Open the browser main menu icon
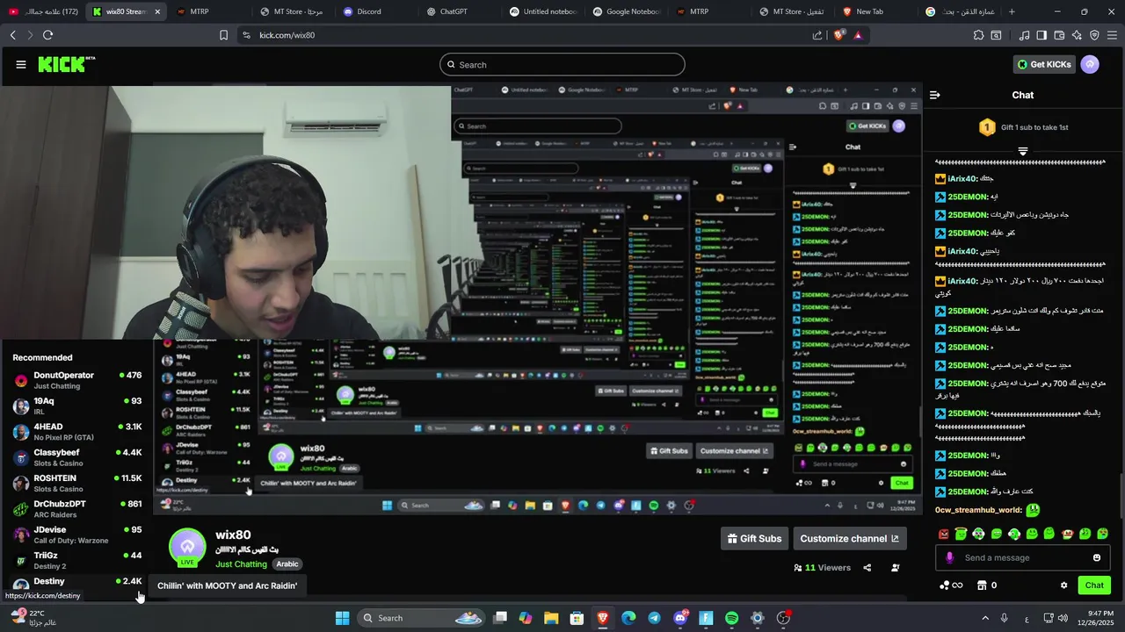 [x=1112, y=35]
